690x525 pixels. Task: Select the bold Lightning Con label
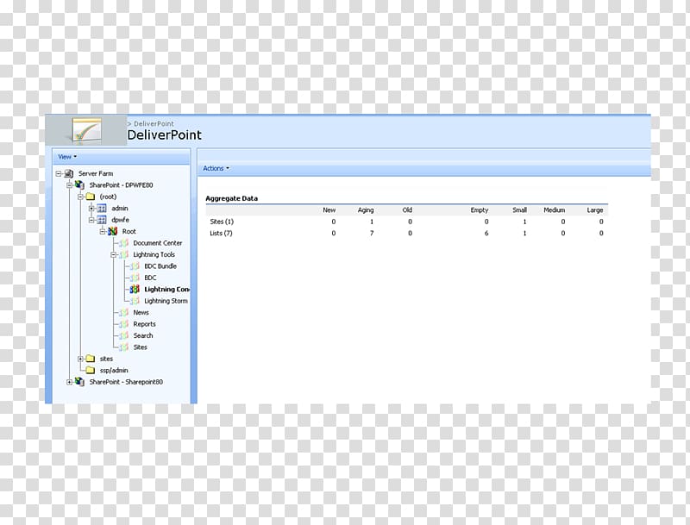pyautogui.click(x=166, y=290)
